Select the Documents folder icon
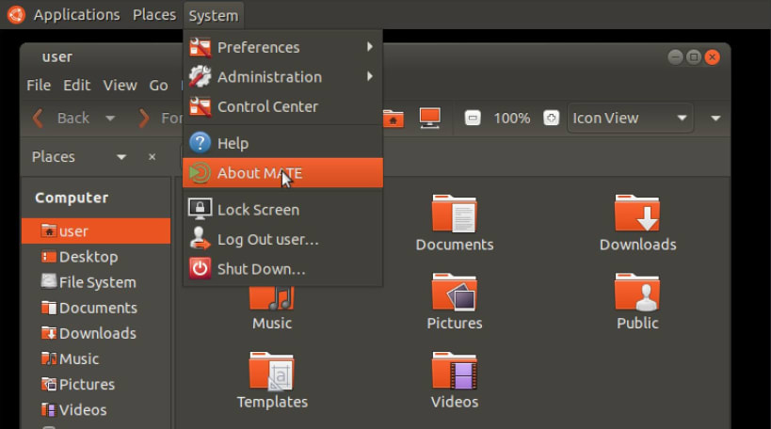This screenshot has height=429, width=771. pyautogui.click(x=455, y=214)
